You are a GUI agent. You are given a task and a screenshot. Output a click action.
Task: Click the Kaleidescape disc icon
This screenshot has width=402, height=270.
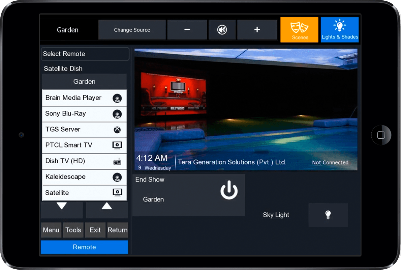(x=117, y=177)
